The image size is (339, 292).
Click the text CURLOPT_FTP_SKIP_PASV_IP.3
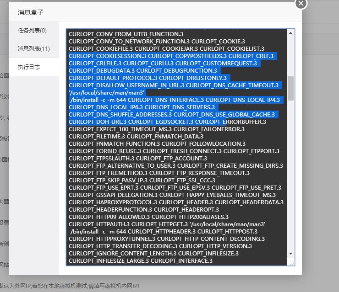coord(108,181)
